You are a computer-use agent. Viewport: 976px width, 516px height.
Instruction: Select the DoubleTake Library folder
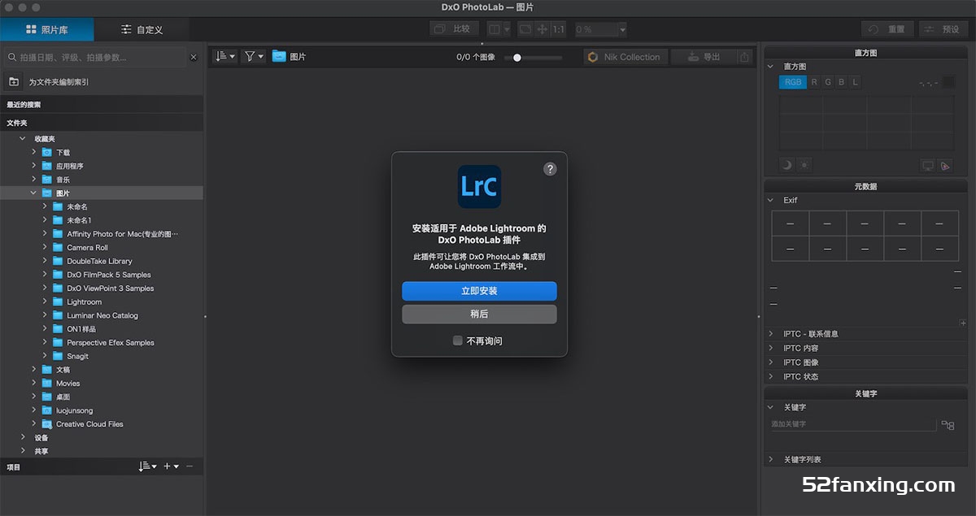click(99, 261)
